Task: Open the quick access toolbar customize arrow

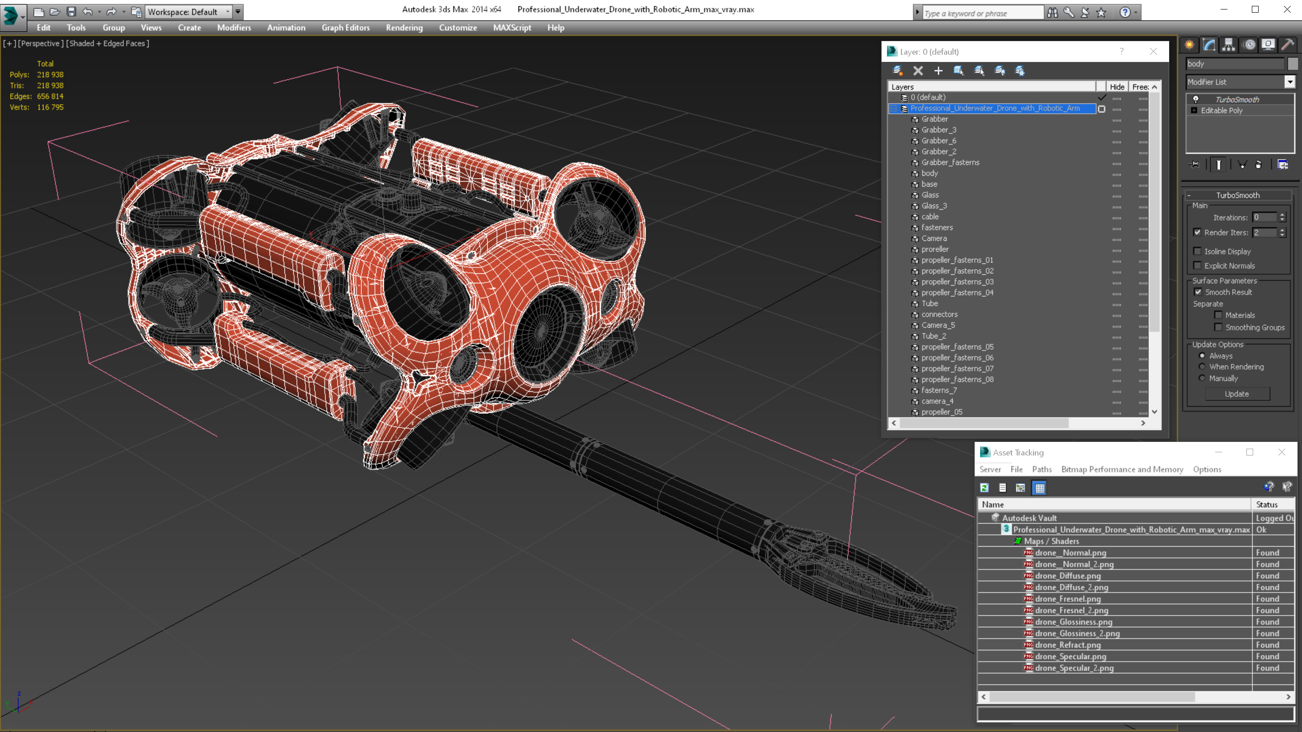Action: [x=238, y=12]
